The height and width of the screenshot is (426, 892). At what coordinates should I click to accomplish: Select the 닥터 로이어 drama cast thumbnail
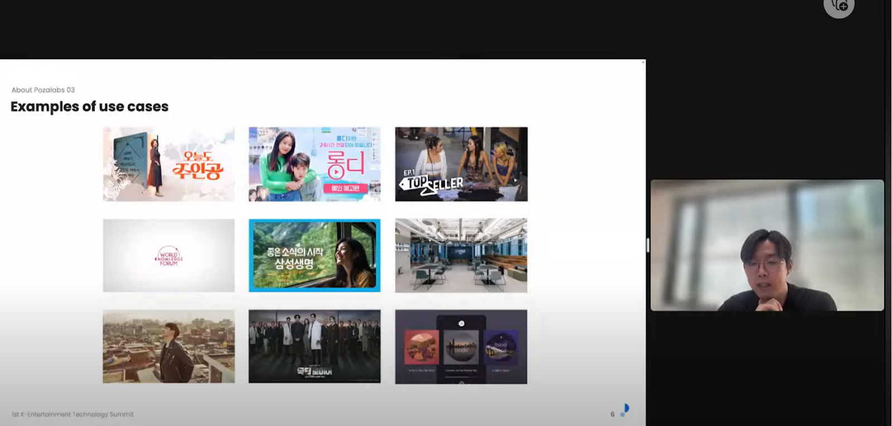click(x=314, y=346)
